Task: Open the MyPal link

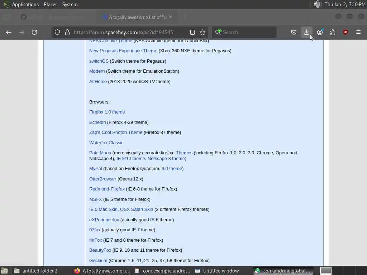Action: point(95,169)
